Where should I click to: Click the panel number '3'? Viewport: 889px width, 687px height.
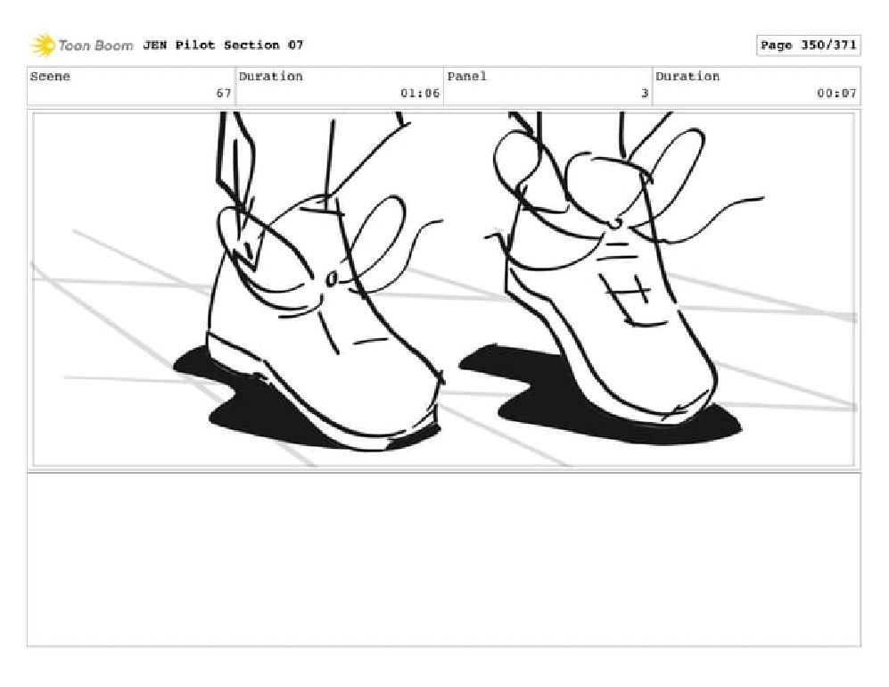(x=645, y=93)
